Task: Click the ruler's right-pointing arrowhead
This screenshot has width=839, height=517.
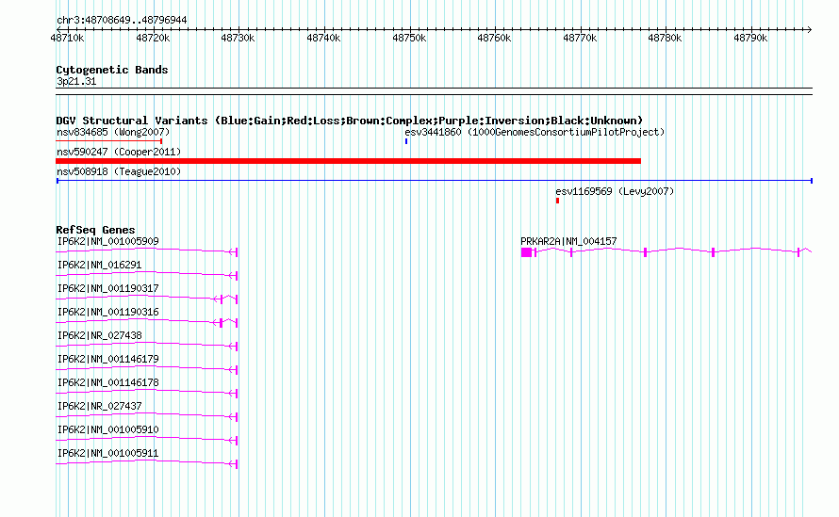Action: pyautogui.click(x=810, y=29)
